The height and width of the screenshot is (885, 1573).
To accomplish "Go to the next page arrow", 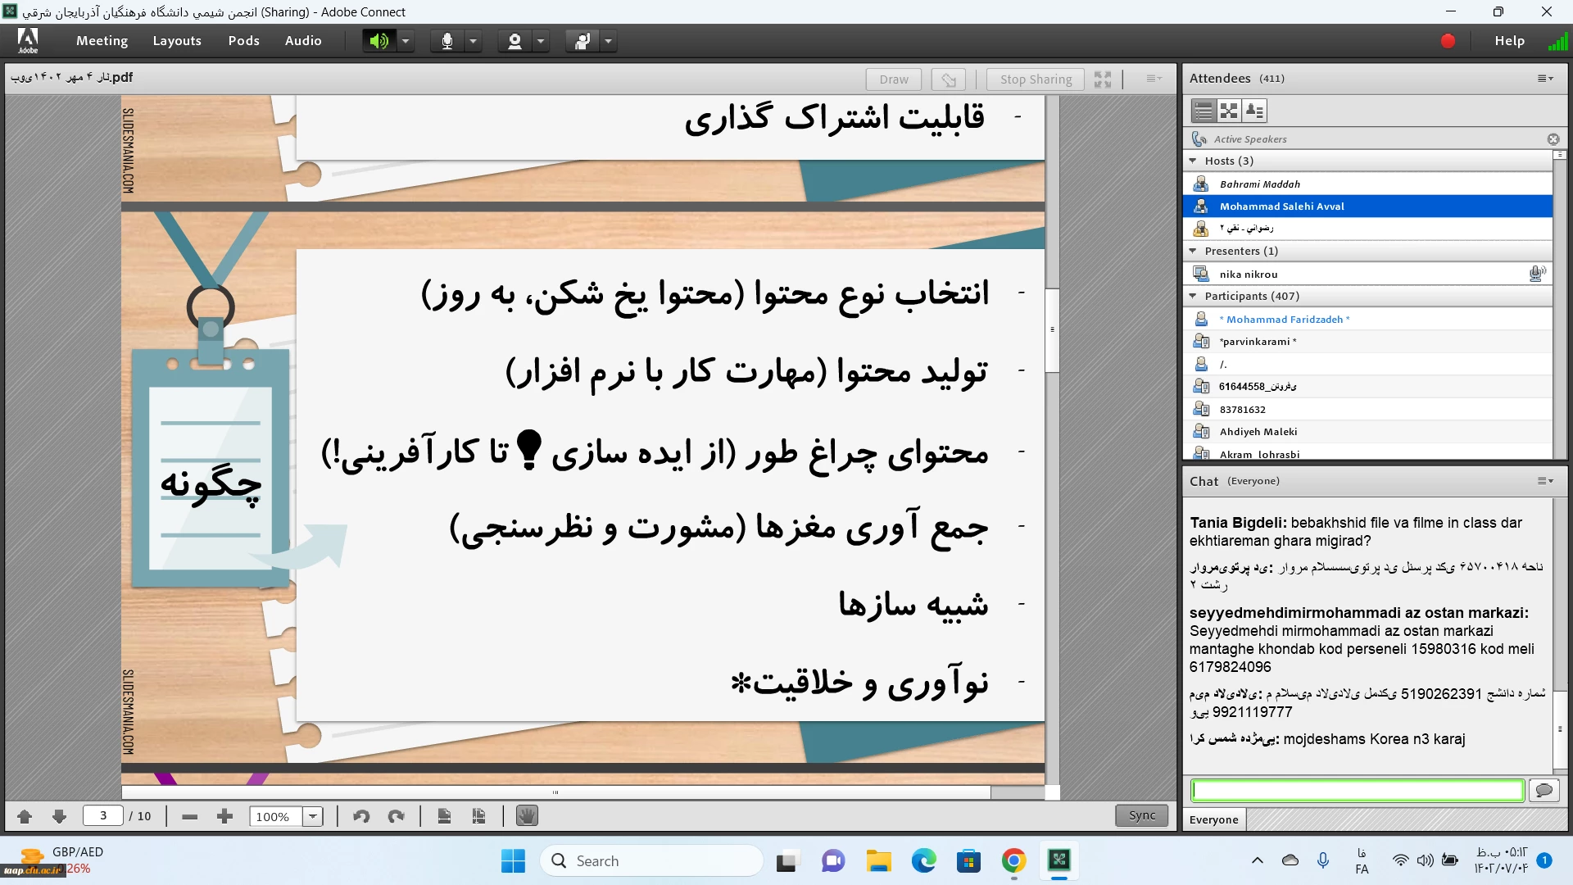I will click(x=59, y=816).
